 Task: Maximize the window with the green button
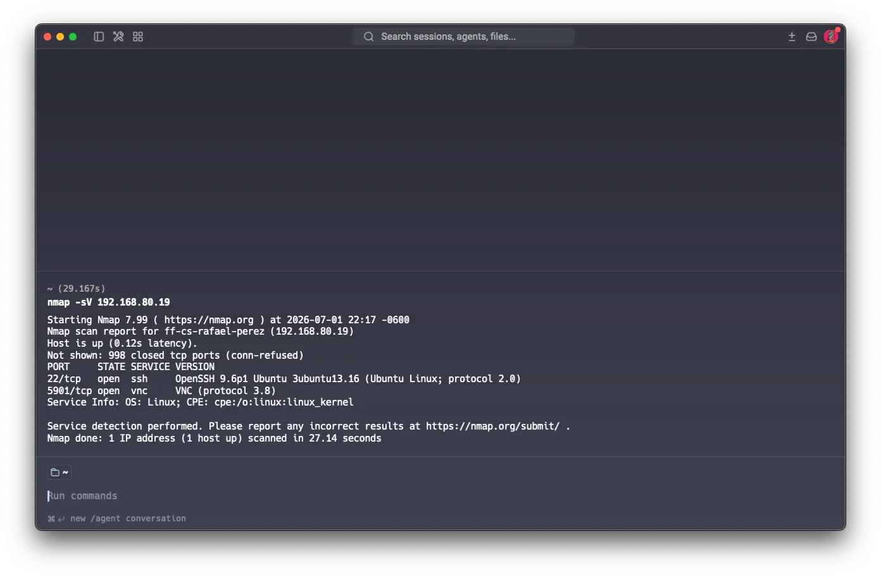73,37
